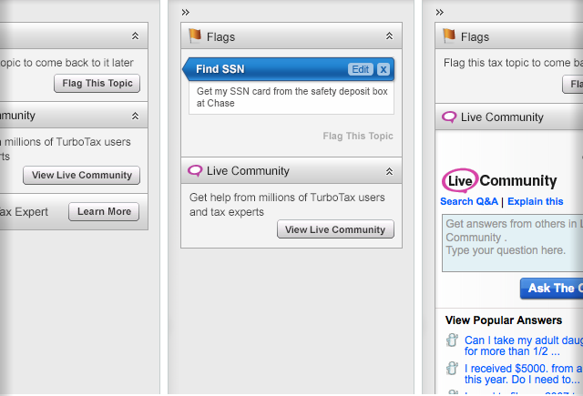Click the icon beside the adult daughter answer
The image size is (583, 396).
pos(452,340)
